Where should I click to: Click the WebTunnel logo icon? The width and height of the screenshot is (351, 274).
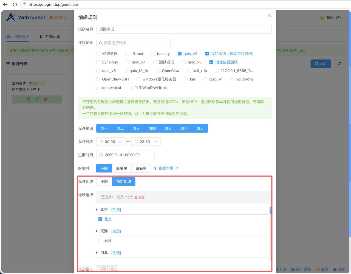(x=11, y=17)
